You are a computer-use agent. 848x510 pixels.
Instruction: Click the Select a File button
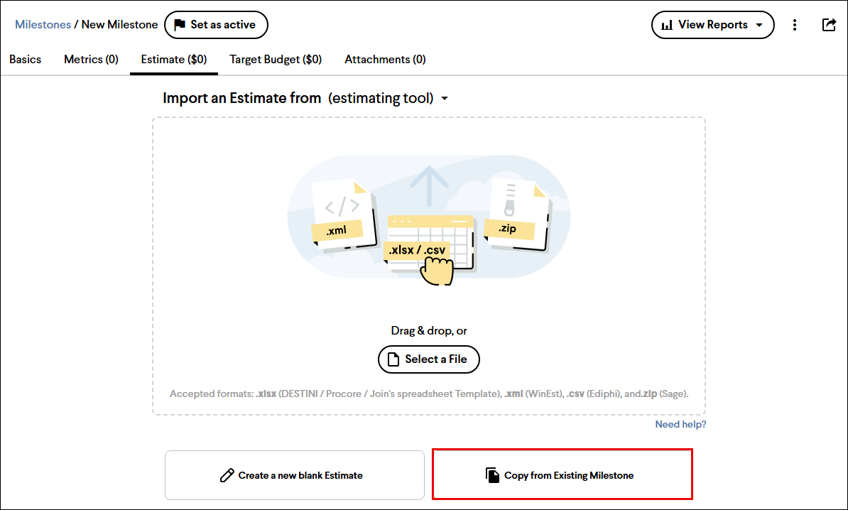(x=428, y=359)
